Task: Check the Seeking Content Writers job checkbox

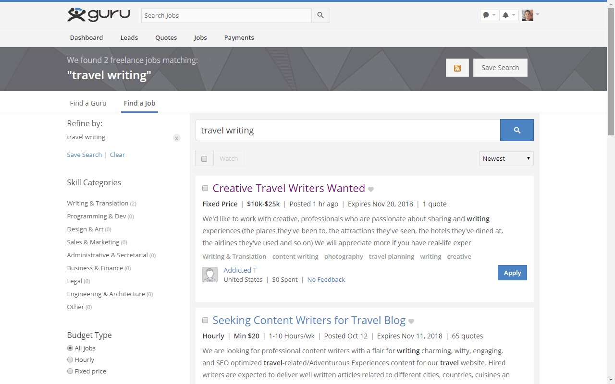Action: 205,320
